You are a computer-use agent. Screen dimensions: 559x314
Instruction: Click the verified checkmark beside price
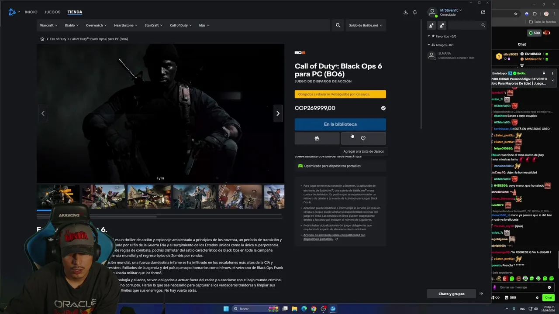tap(383, 108)
